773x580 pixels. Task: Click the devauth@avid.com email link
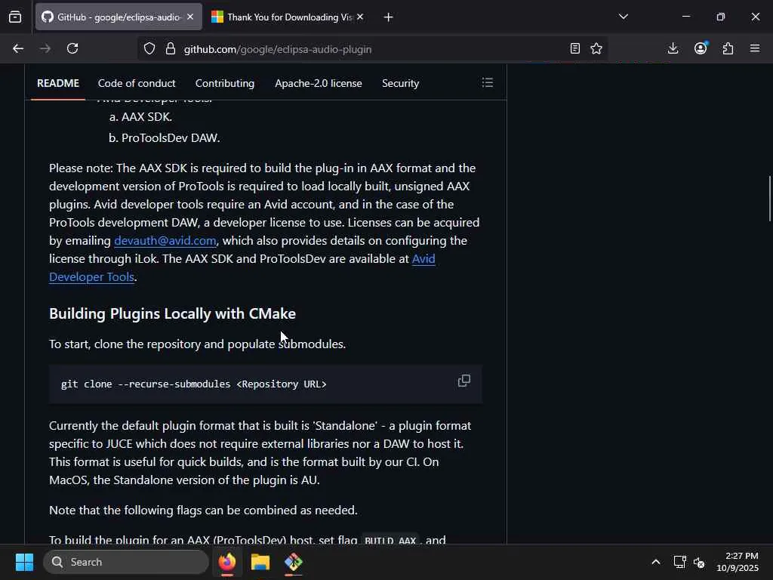[165, 241]
